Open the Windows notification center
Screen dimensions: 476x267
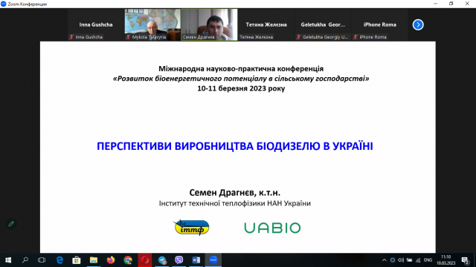coord(465,260)
